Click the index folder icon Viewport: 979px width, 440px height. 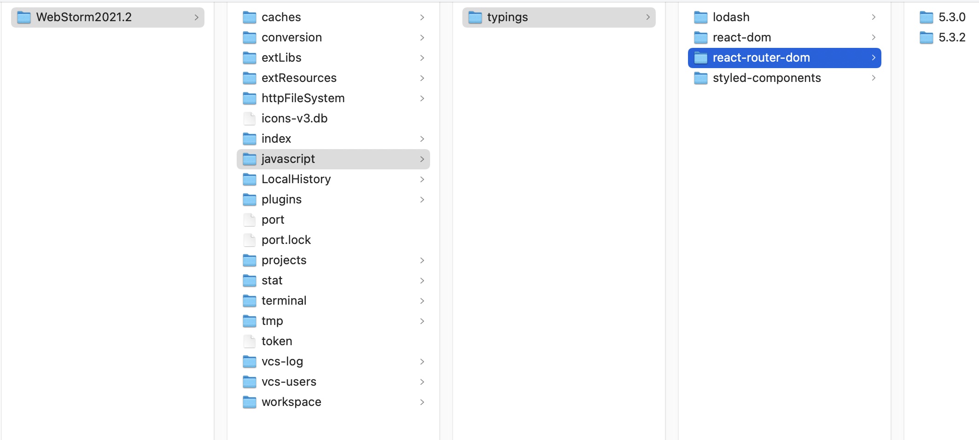point(250,139)
